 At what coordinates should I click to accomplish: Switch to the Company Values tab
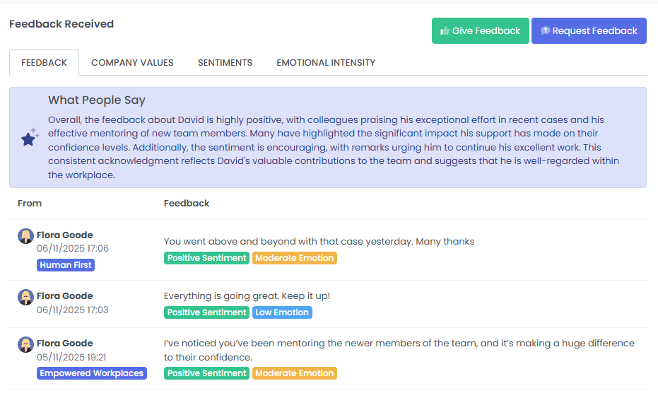pos(132,62)
